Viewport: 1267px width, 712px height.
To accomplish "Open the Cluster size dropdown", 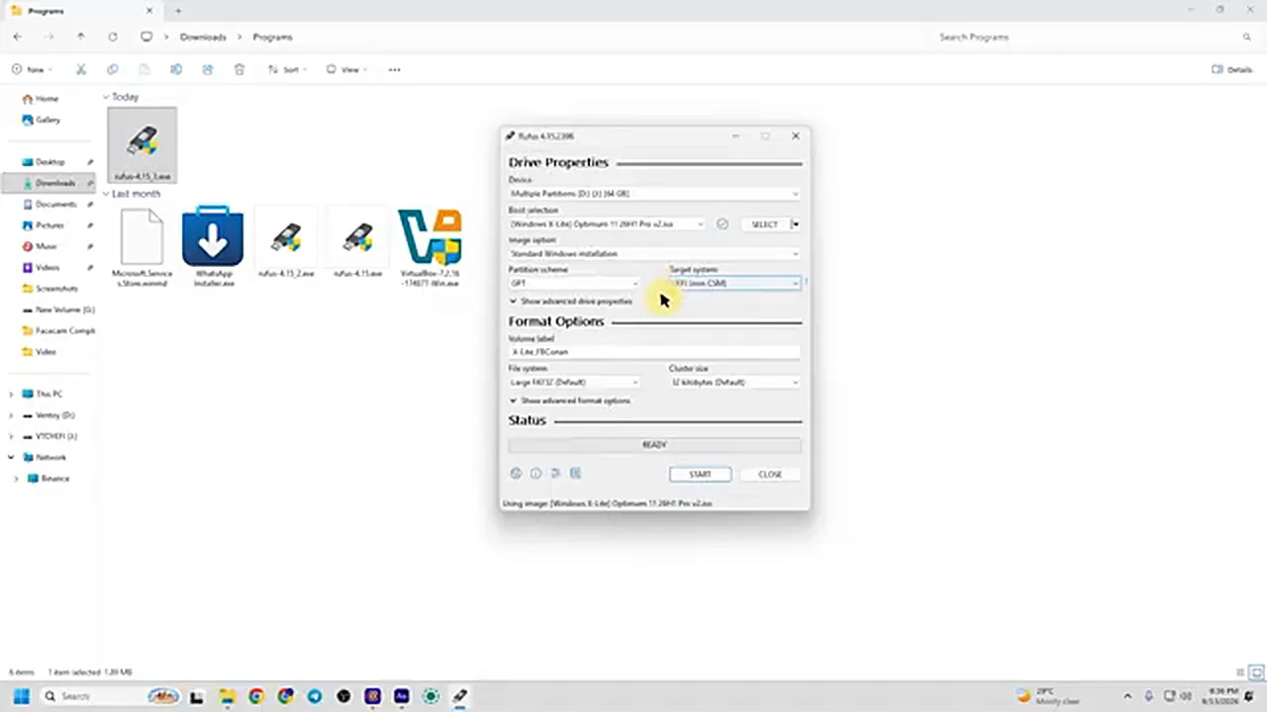I will (x=734, y=383).
